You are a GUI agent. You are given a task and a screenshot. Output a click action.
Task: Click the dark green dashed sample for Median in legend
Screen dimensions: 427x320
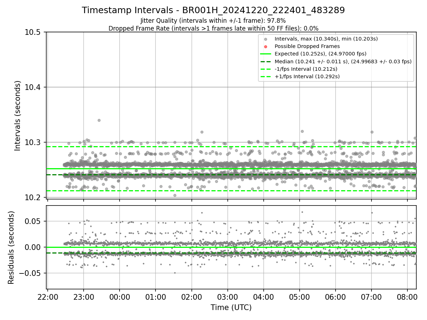[265, 61]
